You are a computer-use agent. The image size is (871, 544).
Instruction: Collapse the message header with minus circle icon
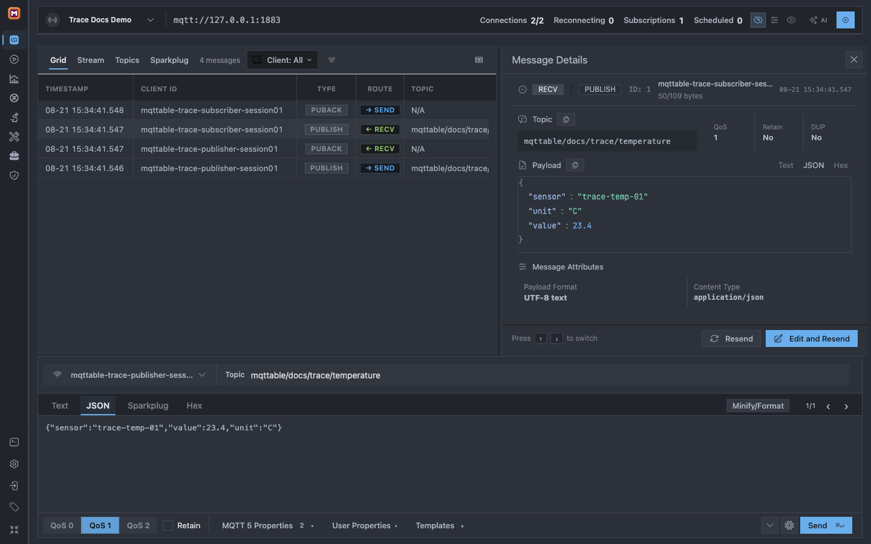523,89
